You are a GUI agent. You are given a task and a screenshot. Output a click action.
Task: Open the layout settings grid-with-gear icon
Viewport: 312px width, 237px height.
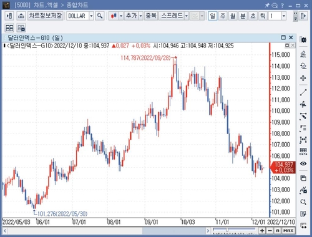(x=21, y=28)
